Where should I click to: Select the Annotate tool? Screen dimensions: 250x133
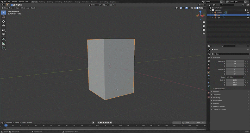pos(3,39)
